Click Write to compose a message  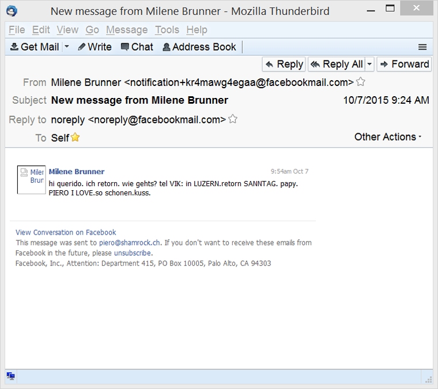[95, 47]
